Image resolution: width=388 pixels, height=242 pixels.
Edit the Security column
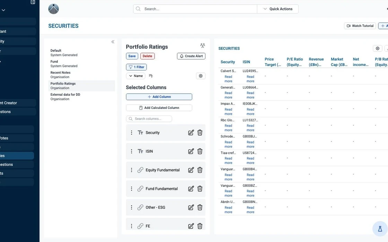[191, 133]
